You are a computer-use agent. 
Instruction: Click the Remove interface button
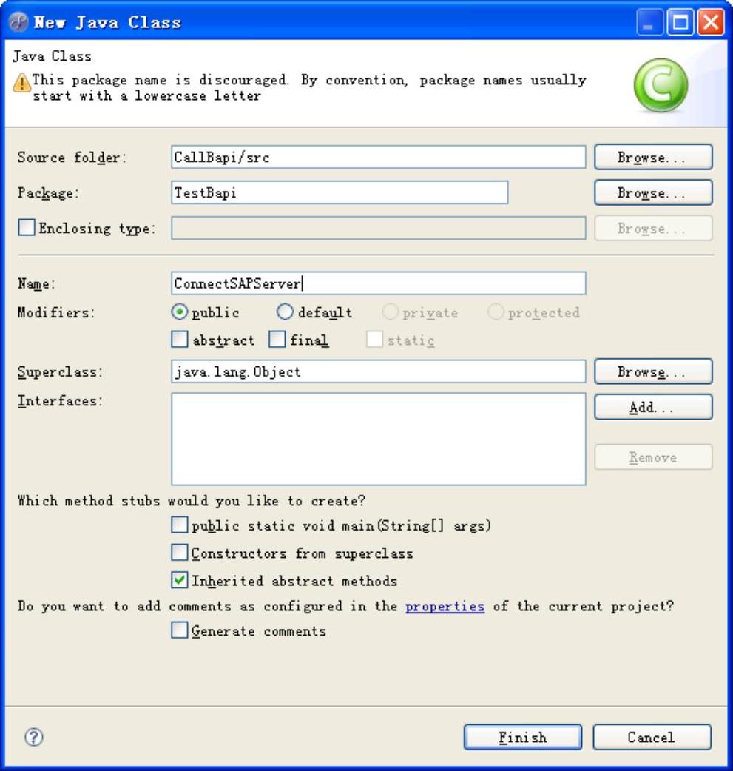click(x=653, y=457)
